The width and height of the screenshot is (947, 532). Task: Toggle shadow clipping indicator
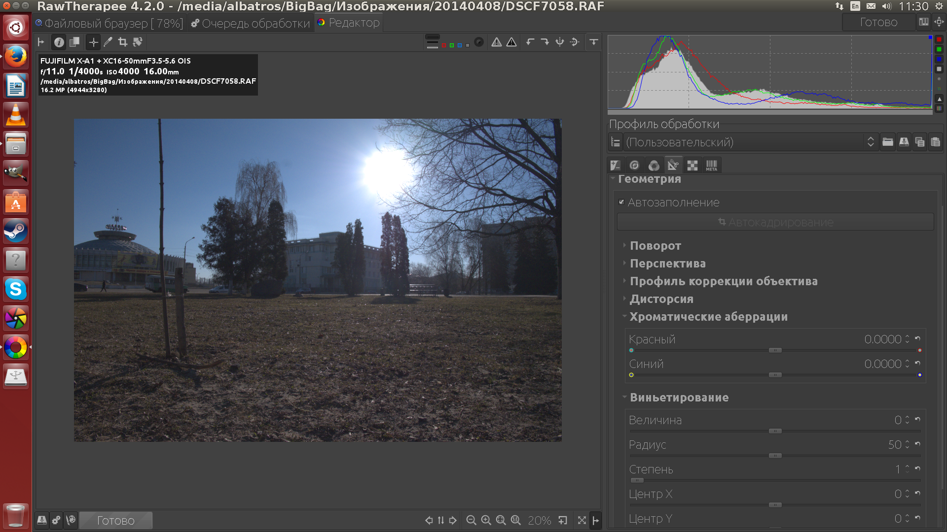tap(497, 42)
